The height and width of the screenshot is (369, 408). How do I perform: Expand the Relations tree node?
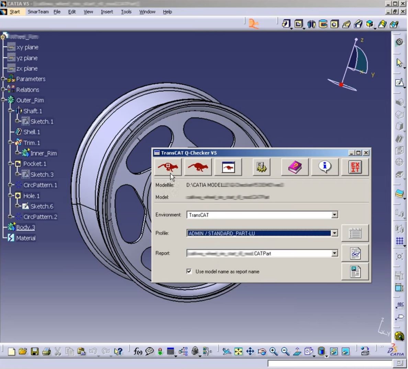click(x=3, y=89)
